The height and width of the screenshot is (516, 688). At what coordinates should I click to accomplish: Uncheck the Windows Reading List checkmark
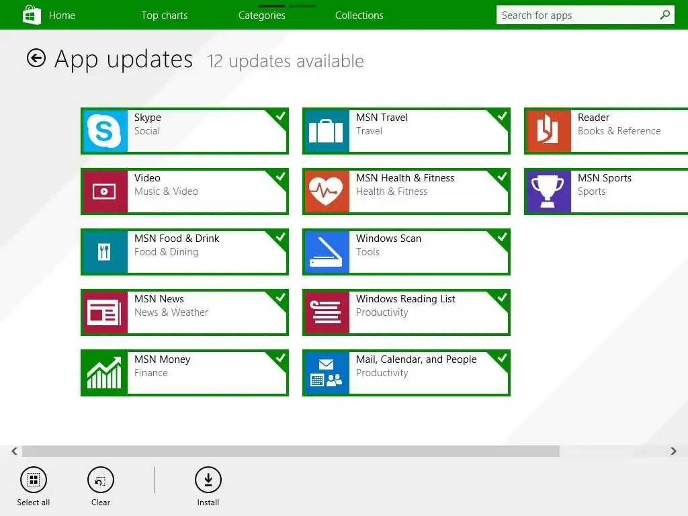(502, 298)
